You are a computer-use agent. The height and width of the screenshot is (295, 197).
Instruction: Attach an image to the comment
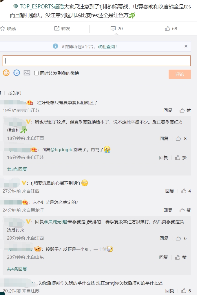(27, 73)
